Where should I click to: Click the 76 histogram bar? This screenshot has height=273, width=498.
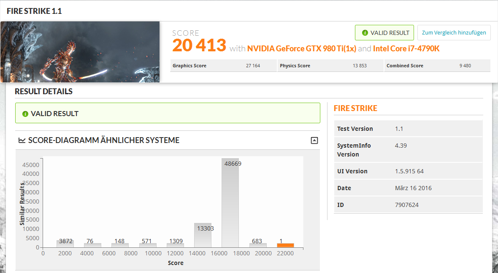pyautogui.click(x=92, y=245)
